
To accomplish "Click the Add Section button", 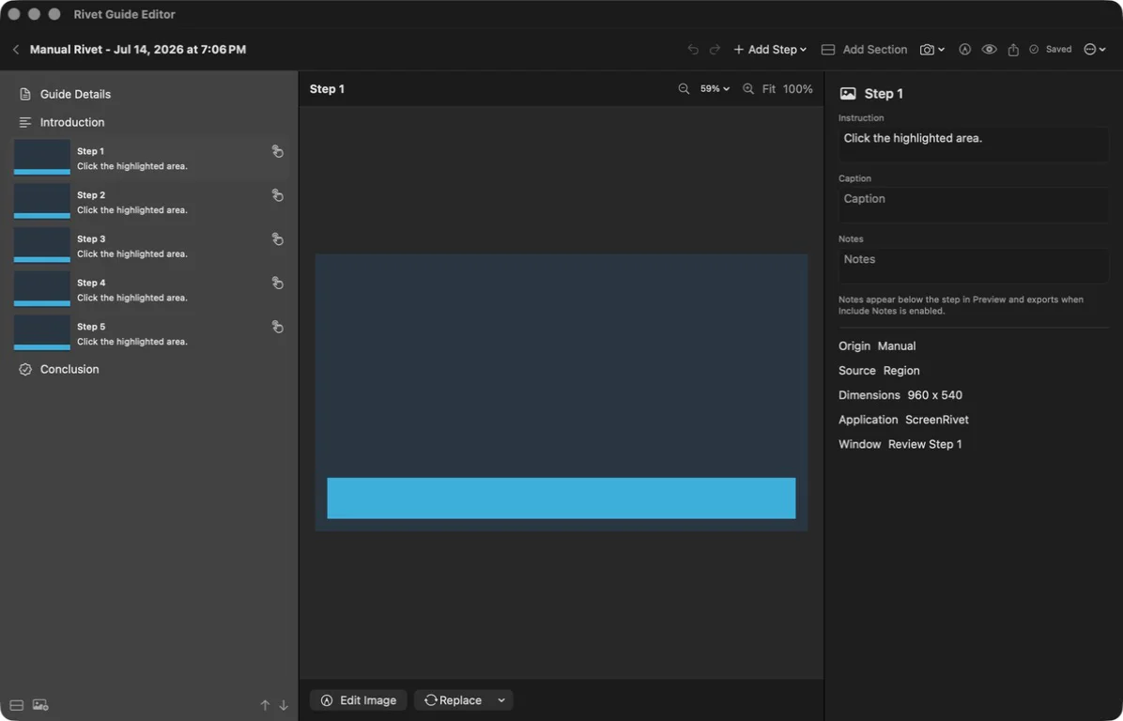I will 864,50.
